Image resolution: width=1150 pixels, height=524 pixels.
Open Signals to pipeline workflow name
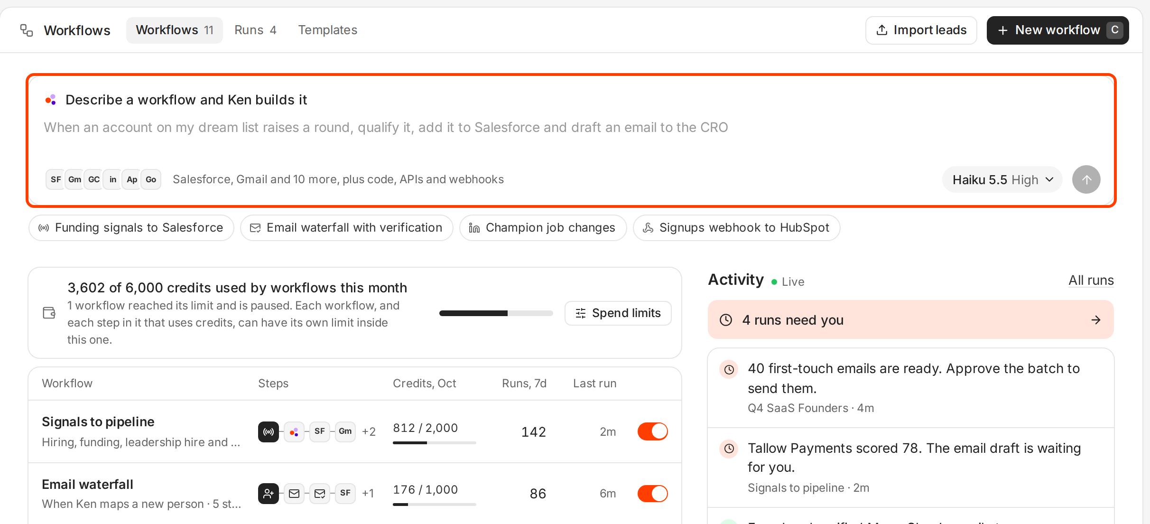[x=98, y=421]
